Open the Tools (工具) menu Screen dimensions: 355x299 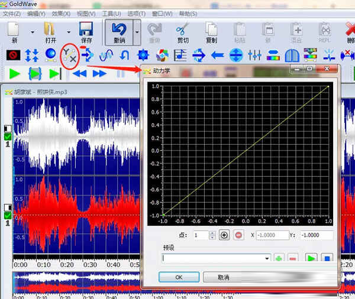pos(111,14)
